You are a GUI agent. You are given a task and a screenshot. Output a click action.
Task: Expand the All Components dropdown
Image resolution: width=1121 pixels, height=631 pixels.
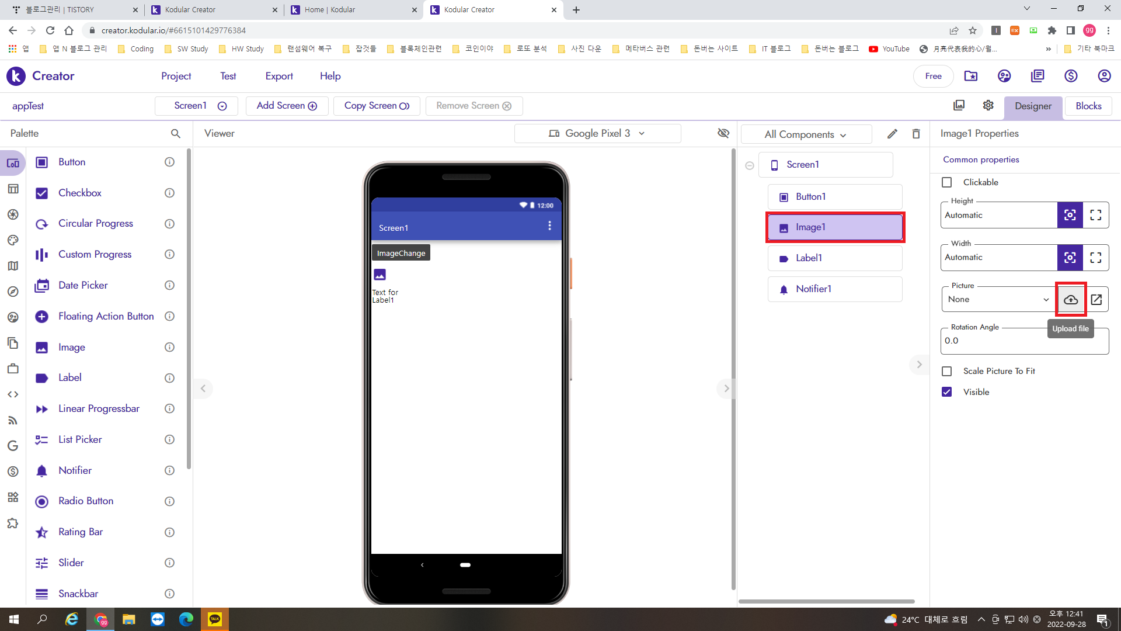pyautogui.click(x=806, y=134)
